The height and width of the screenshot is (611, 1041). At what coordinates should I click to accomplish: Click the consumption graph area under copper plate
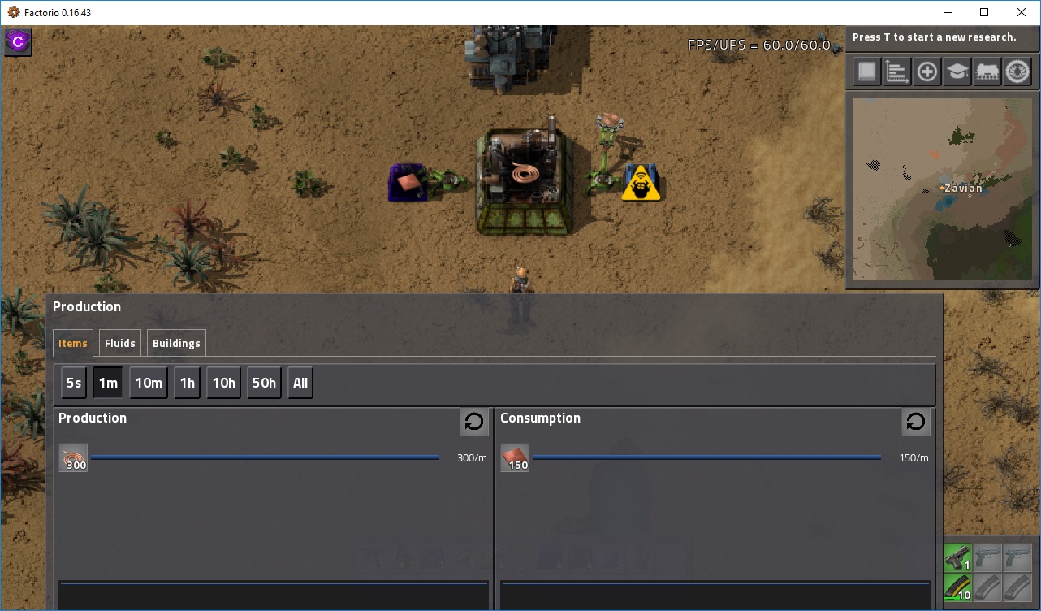[715, 595]
